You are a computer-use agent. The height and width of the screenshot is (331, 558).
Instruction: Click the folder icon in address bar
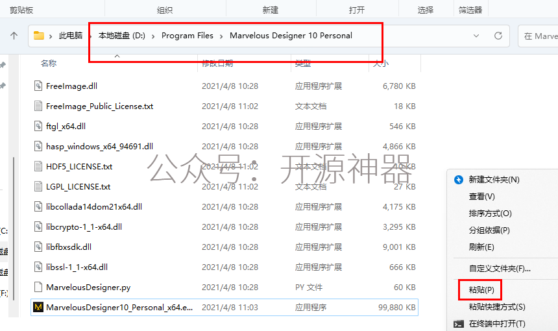pos(39,36)
